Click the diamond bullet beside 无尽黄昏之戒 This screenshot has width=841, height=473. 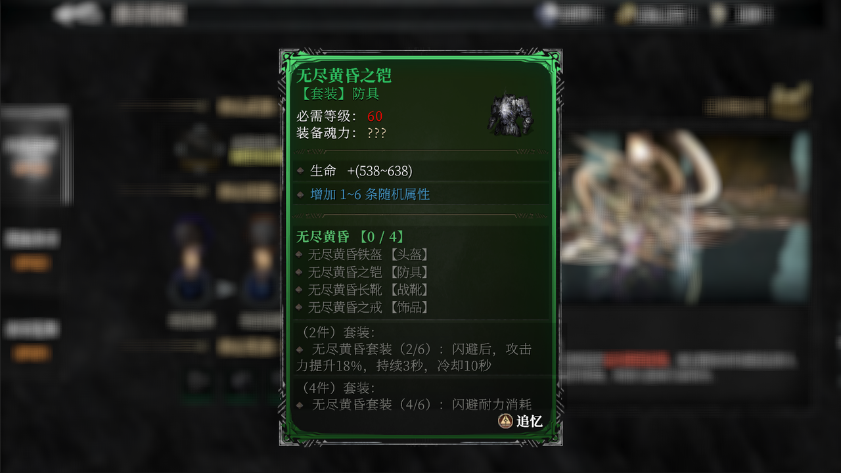tap(300, 307)
